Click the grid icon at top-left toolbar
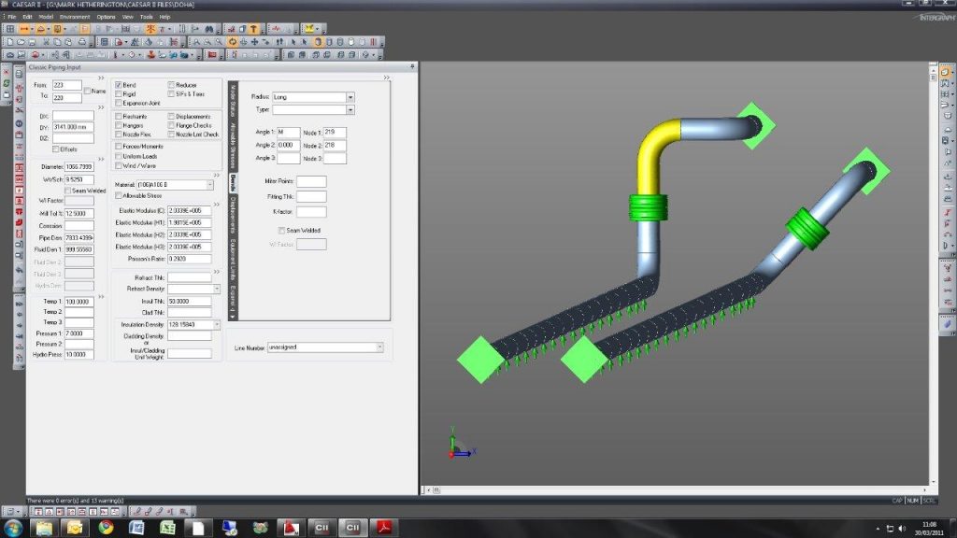This screenshot has width=957, height=538. [10, 29]
